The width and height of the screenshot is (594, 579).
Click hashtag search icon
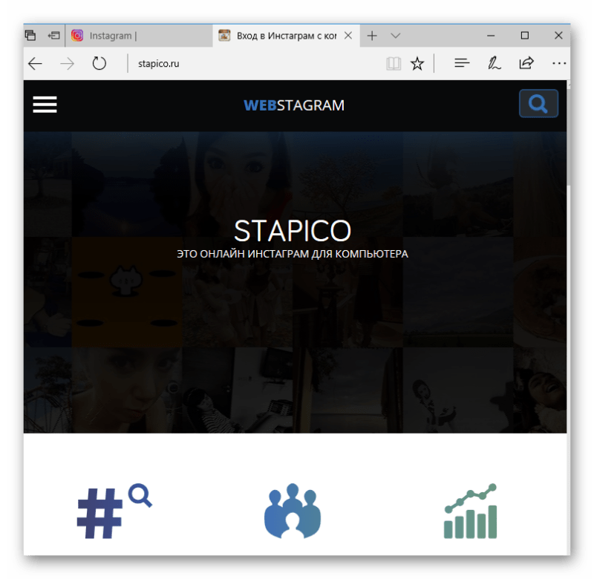tap(114, 511)
